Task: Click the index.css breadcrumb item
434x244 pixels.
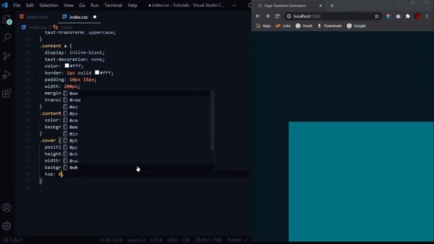Action: [x=35, y=27]
